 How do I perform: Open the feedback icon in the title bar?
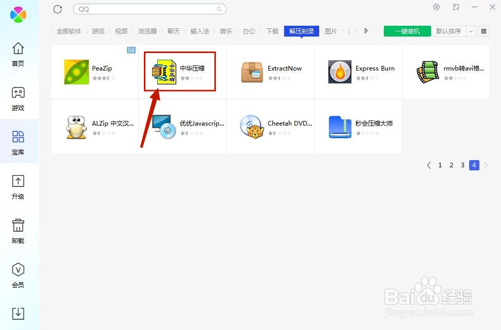click(455, 7)
